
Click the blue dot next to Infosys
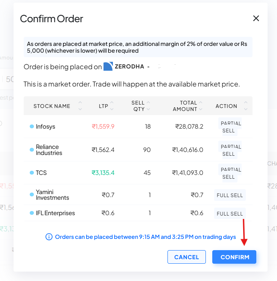coord(32,126)
